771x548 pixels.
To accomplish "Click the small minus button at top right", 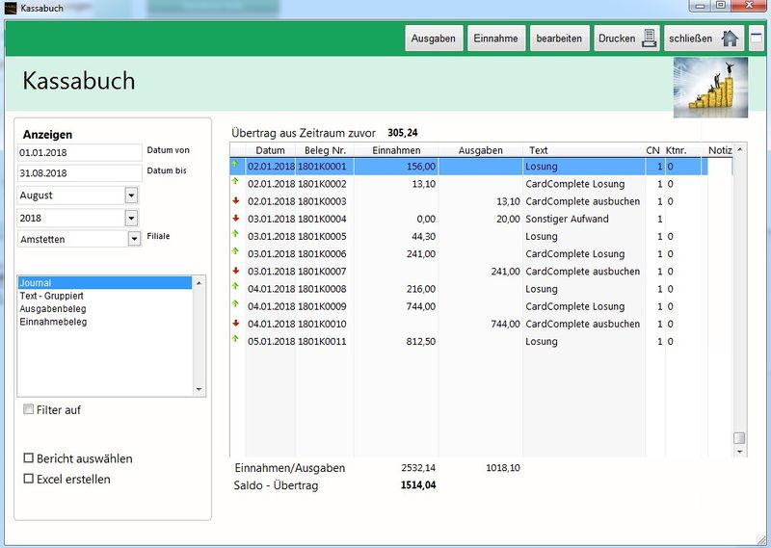I will pyautogui.click(x=757, y=39).
